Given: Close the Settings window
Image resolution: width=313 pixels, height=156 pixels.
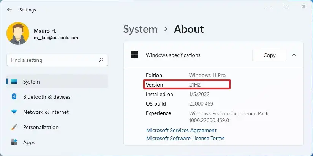Looking at the screenshot, I should coord(304,6).
